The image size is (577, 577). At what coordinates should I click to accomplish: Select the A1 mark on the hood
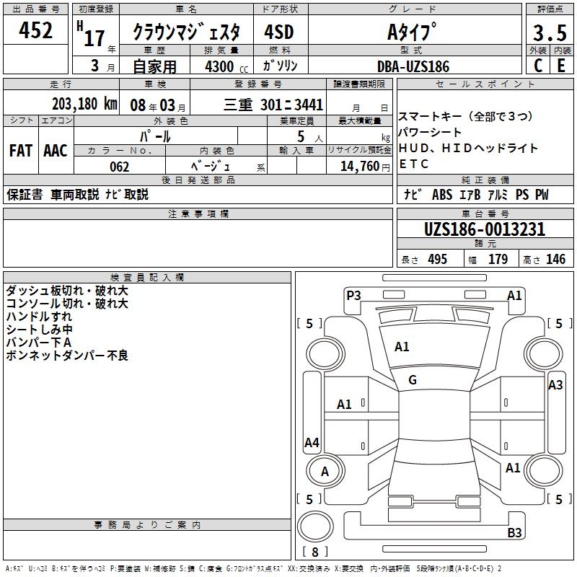point(402,347)
